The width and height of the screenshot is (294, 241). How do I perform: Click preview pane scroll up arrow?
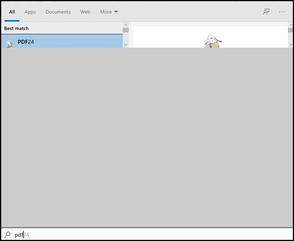291,25
